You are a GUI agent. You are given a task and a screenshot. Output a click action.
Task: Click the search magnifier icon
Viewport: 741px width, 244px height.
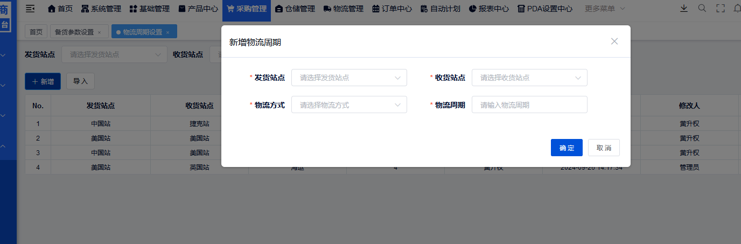[x=702, y=8]
